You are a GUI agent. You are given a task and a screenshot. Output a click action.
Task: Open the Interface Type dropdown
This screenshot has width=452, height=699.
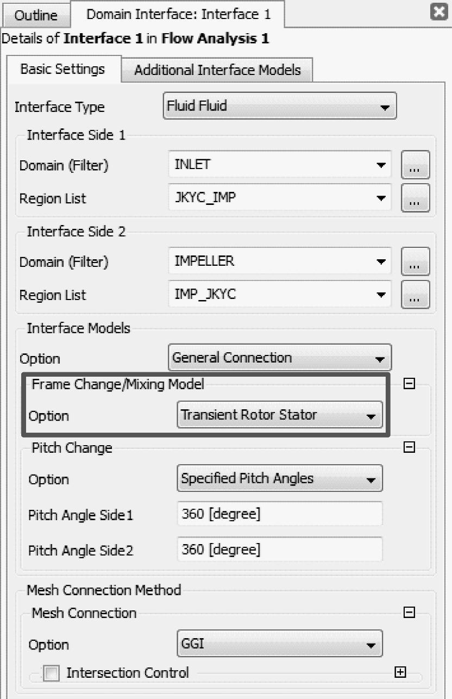click(280, 106)
